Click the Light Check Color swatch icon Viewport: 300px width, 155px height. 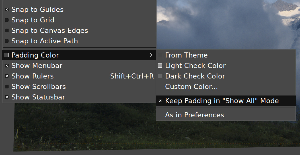pos(160,65)
